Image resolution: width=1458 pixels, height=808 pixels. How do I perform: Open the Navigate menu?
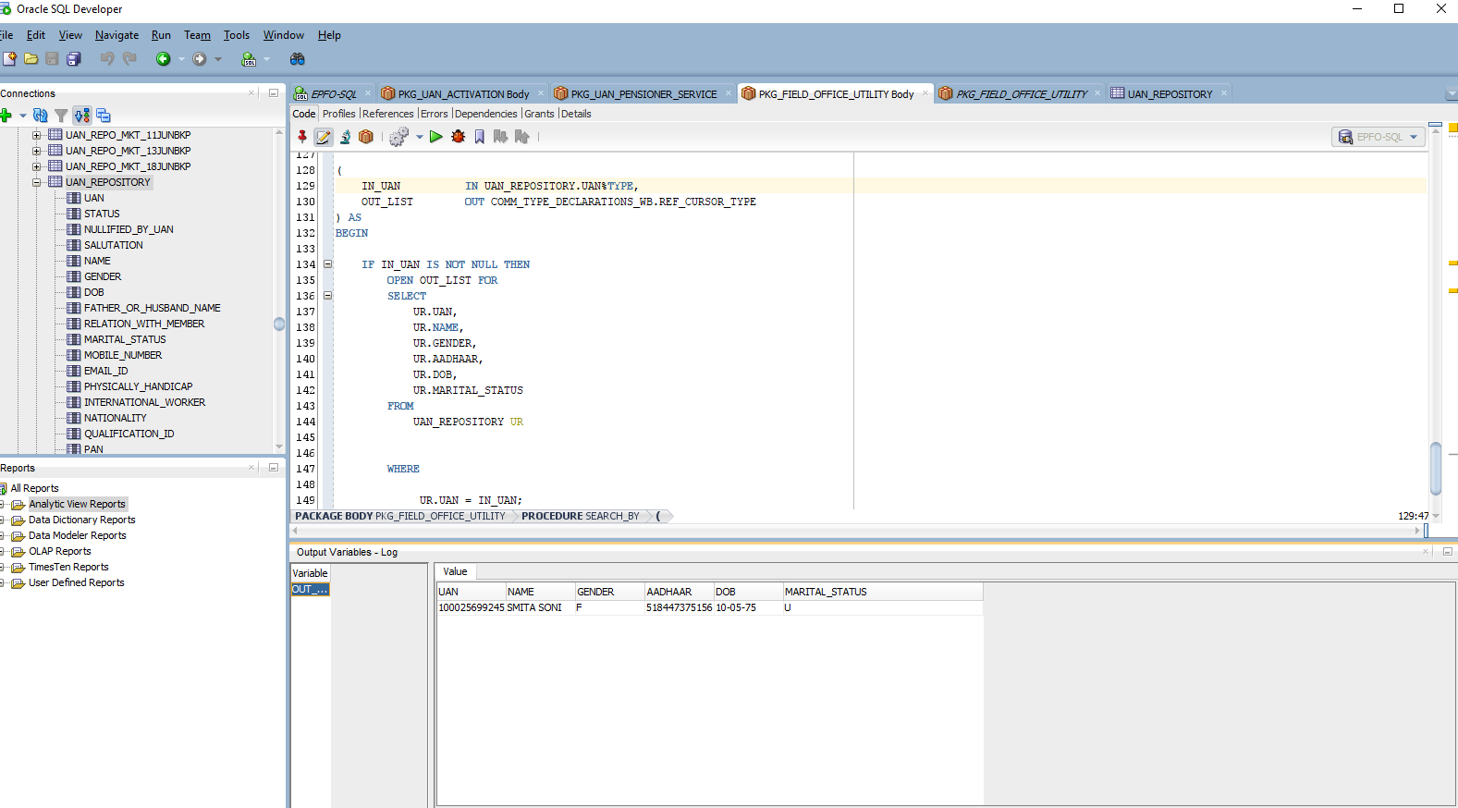[x=116, y=35]
